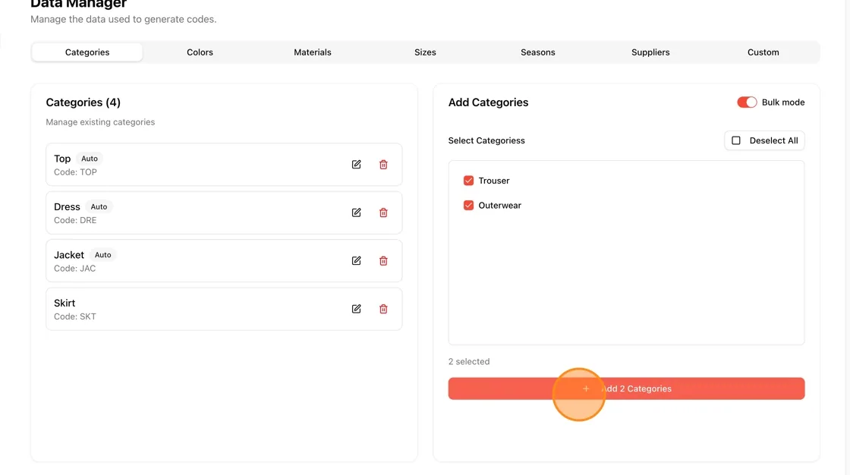Uncheck the Outerwear checkbox
Image resolution: width=850 pixels, height=475 pixels.
click(x=468, y=206)
